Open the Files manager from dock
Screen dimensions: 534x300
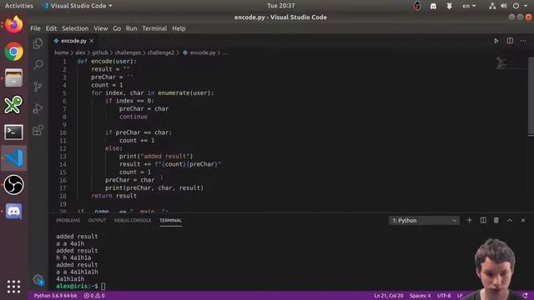(x=13, y=78)
